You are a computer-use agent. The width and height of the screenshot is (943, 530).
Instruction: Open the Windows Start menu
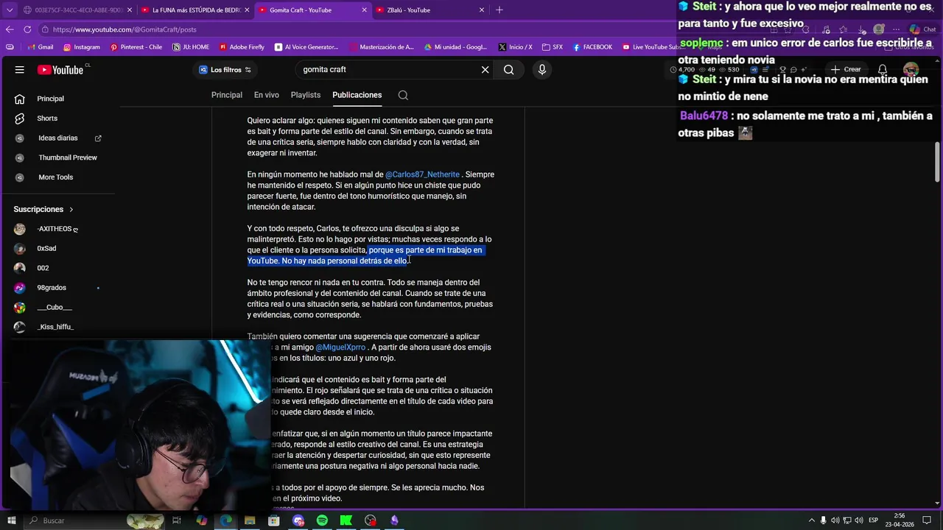[12, 520]
